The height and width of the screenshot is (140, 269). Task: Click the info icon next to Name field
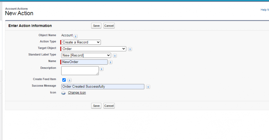tap(111, 62)
